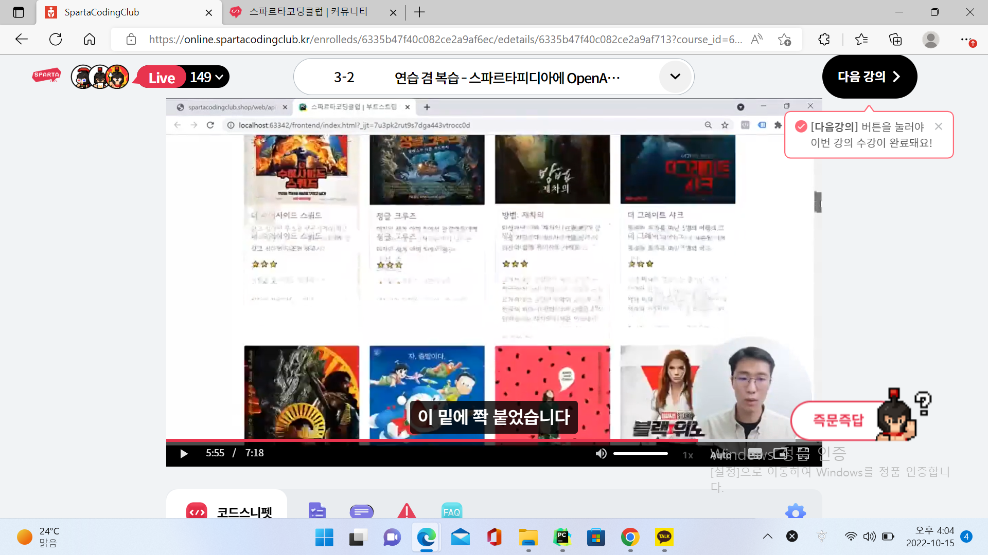The height and width of the screenshot is (555, 988).
Task: Click the Windows Start button
Action: click(x=324, y=538)
